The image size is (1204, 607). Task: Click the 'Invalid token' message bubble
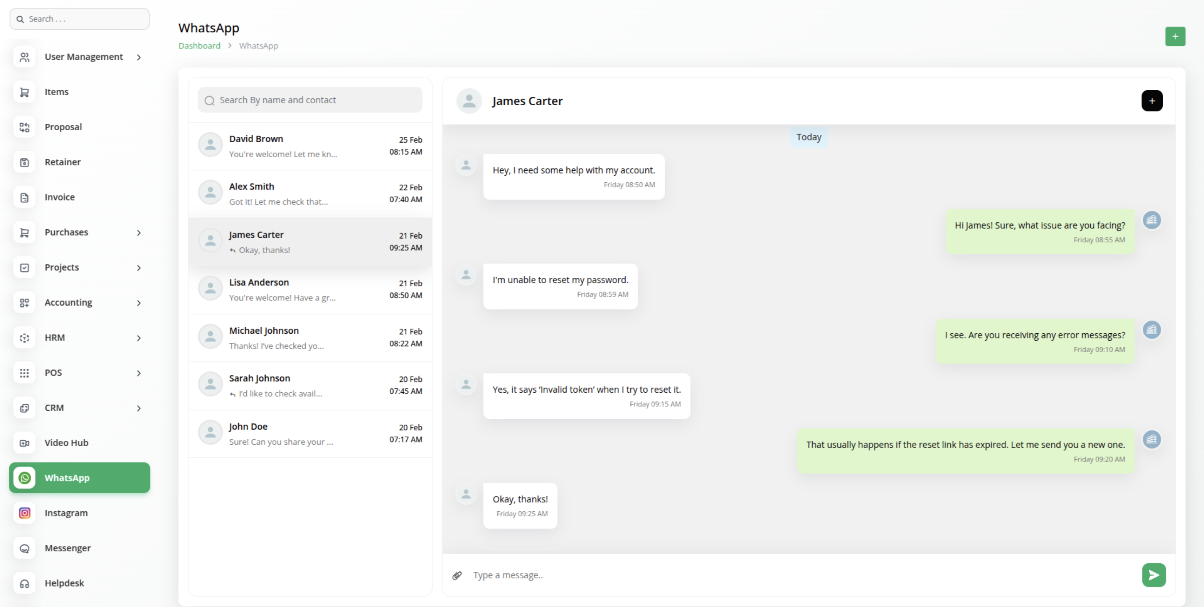587,396
